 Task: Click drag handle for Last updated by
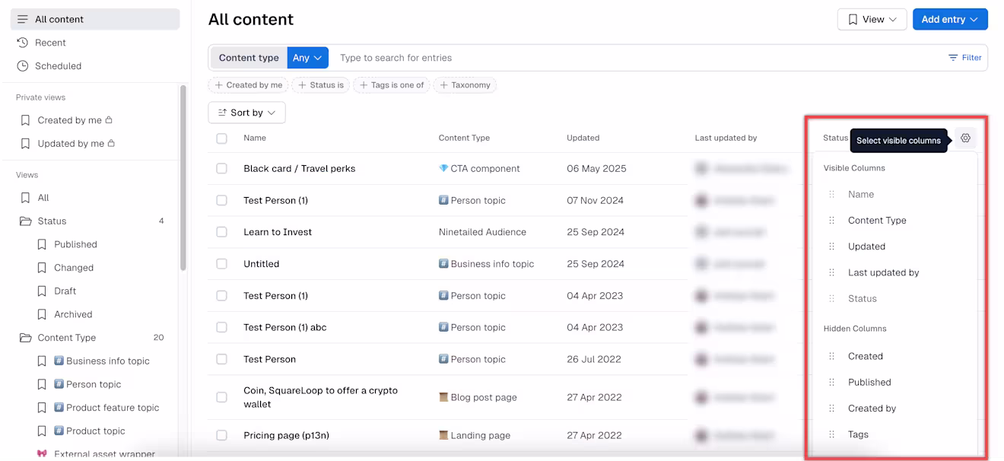pyautogui.click(x=831, y=272)
